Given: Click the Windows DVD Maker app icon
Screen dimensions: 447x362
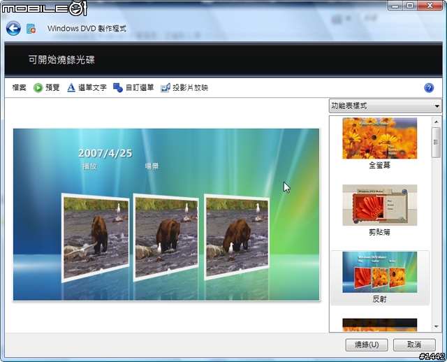Looking at the screenshot, I should point(31,29).
